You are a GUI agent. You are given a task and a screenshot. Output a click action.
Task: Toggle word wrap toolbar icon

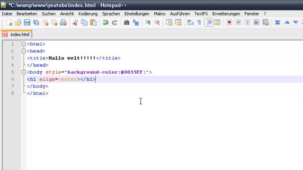pyautogui.click(x=190, y=23)
